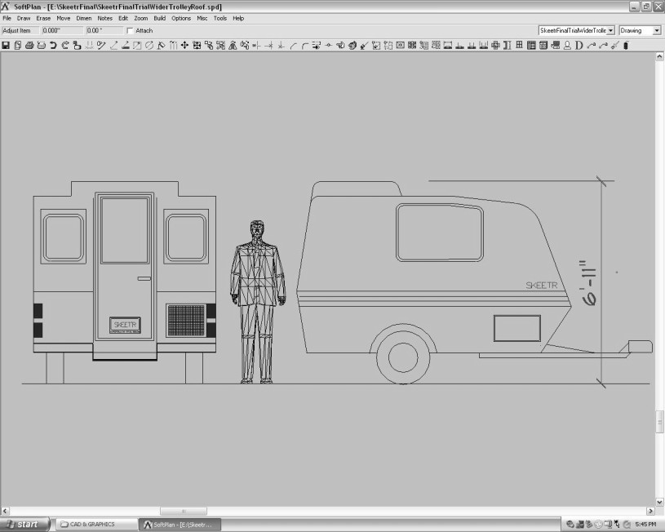This screenshot has width=665, height=532.
Task: Click the 0.000" adjust distance field
Action: click(x=62, y=30)
